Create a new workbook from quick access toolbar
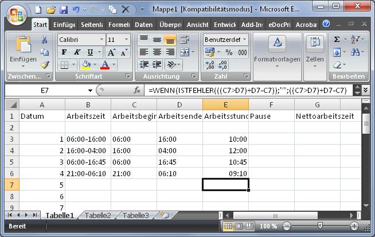 (x=38, y=10)
